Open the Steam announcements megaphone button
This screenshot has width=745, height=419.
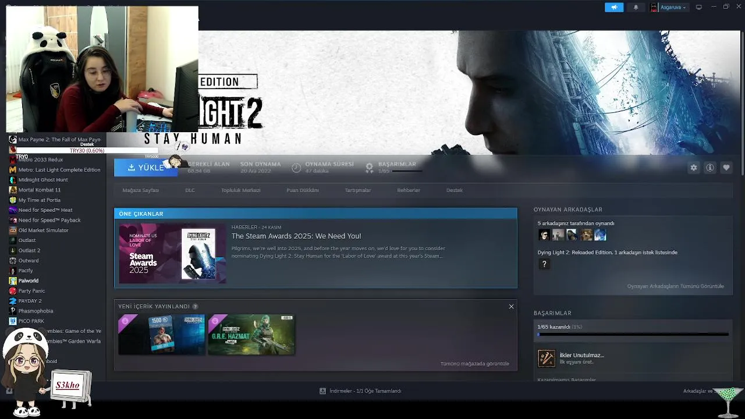point(614,7)
